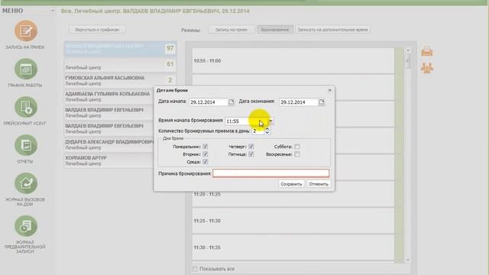Click the 10:55 - 11:00 time slot
Viewport: 489px width, 275px height.
(293, 61)
